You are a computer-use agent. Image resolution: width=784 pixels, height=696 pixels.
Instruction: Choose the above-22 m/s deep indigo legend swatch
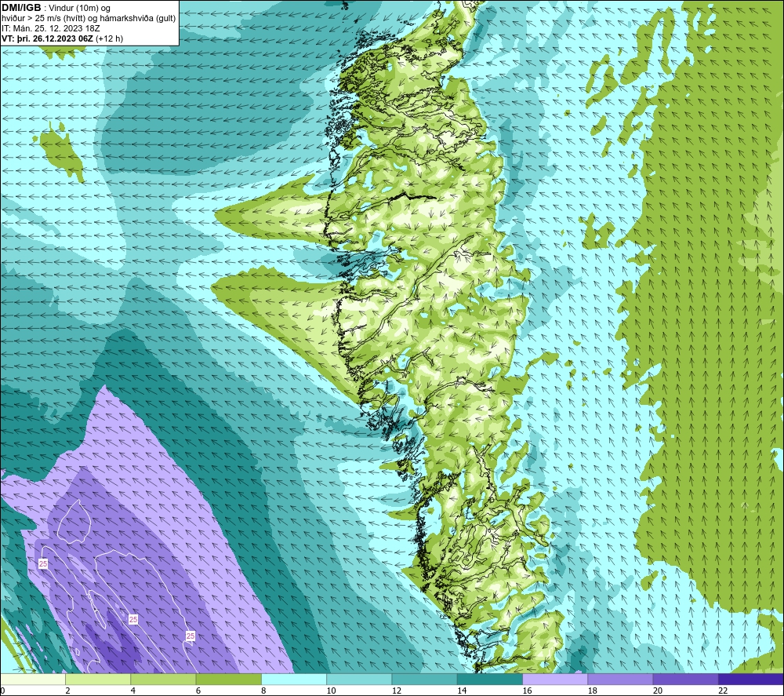[x=751, y=679]
